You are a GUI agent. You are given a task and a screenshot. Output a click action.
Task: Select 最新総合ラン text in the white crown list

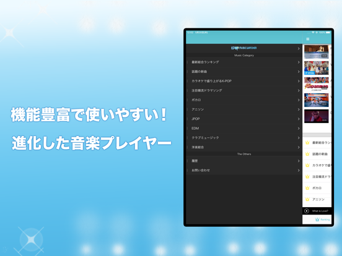tap(322, 143)
